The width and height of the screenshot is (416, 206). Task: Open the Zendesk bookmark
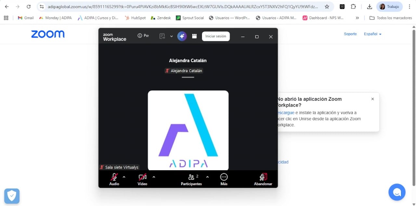(x=161, y=18)
